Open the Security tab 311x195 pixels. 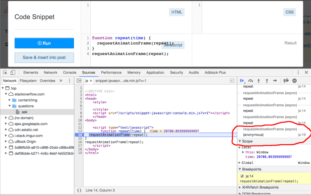(x=177, y=73)
